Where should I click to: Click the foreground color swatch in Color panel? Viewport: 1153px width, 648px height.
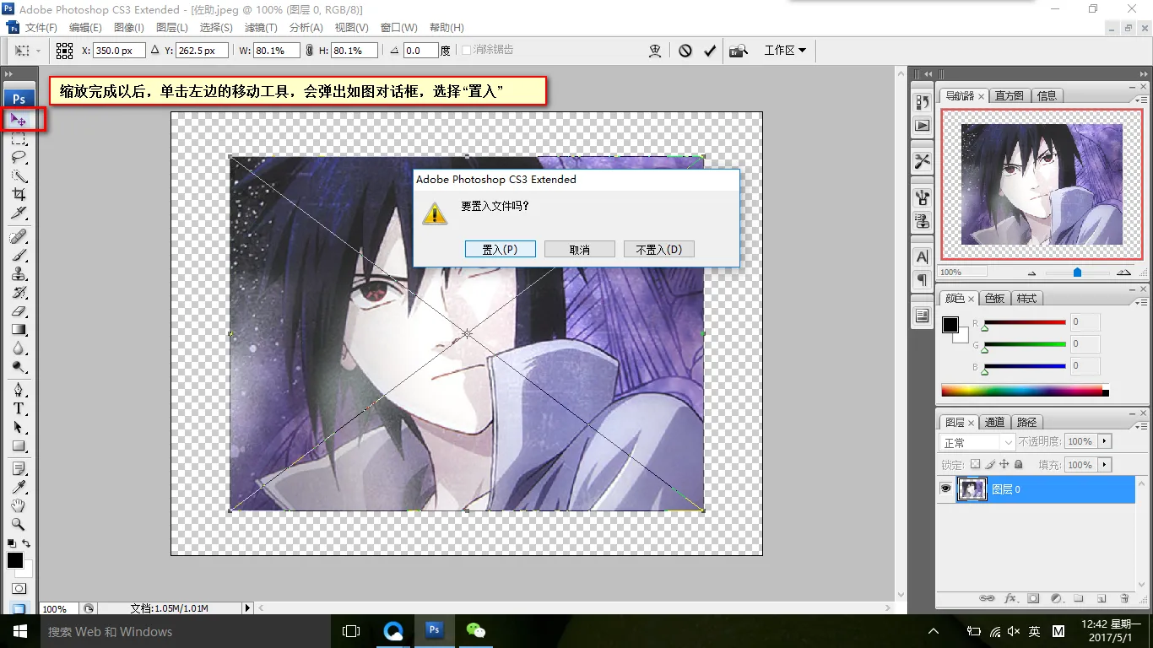950,325
